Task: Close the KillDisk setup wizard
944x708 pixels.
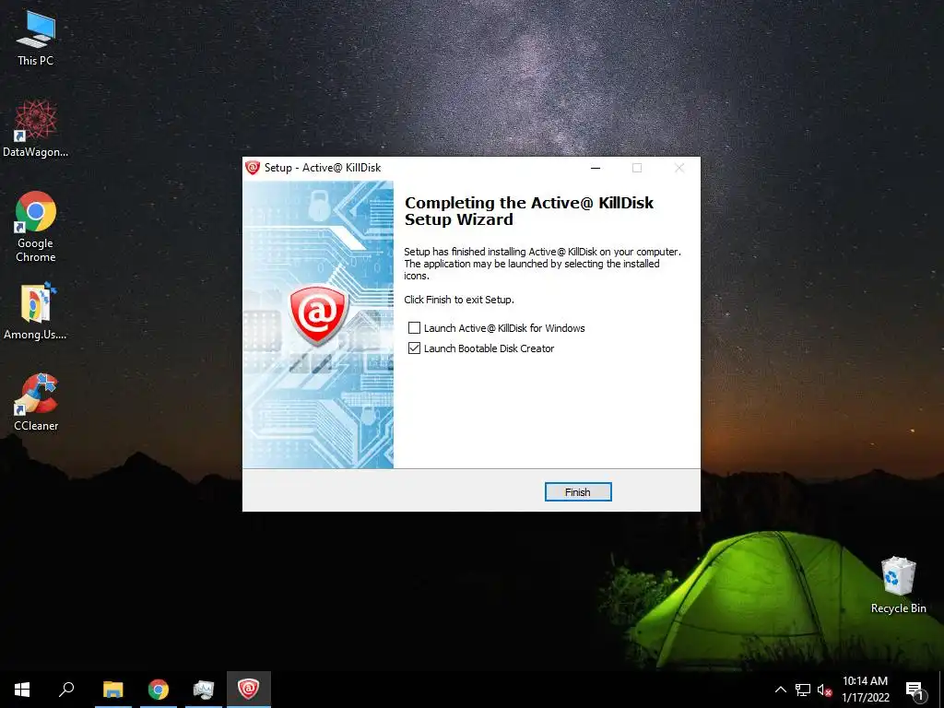Action: [679, 168]
